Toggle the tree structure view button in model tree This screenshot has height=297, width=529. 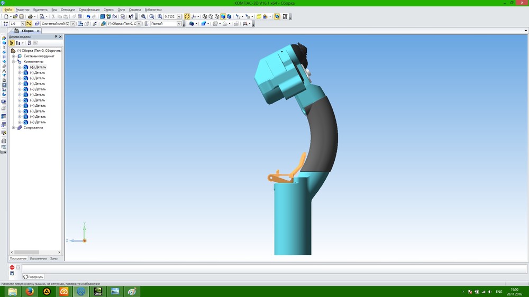click(x=12, y=43)
